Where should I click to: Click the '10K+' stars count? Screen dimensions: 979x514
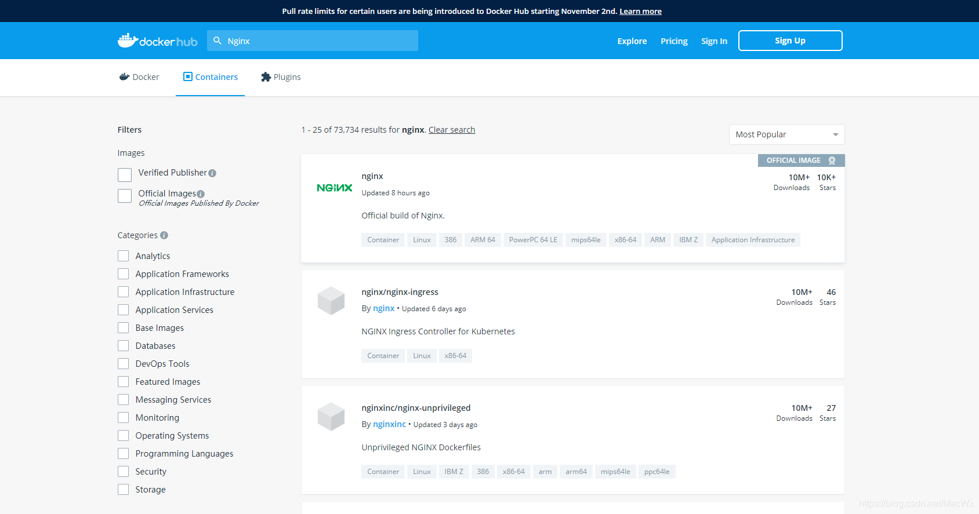826,177
